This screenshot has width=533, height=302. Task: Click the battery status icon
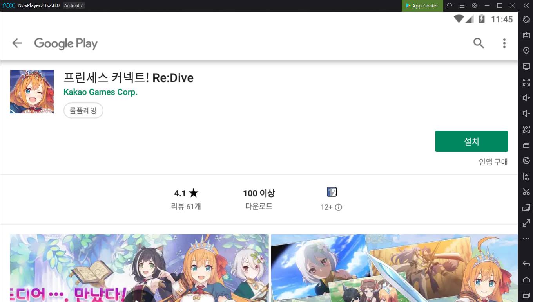coord(482,19)
